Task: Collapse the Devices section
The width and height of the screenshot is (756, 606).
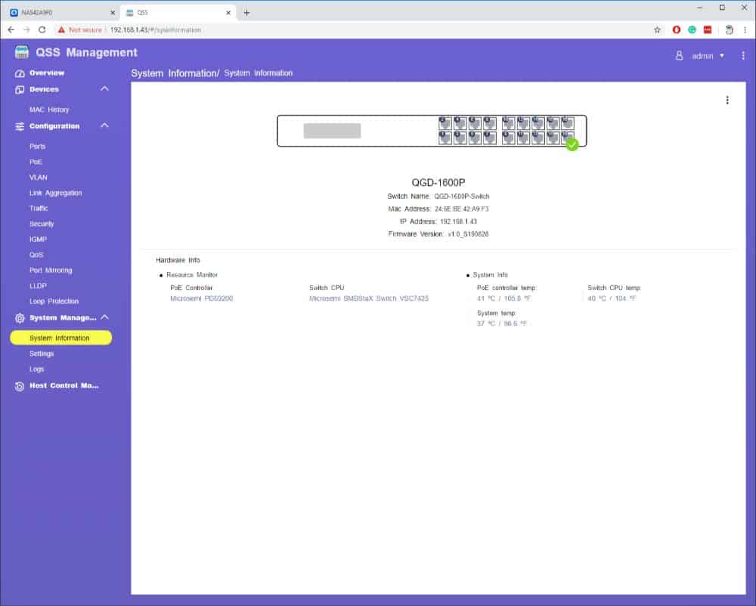Action: click(104, 89)
